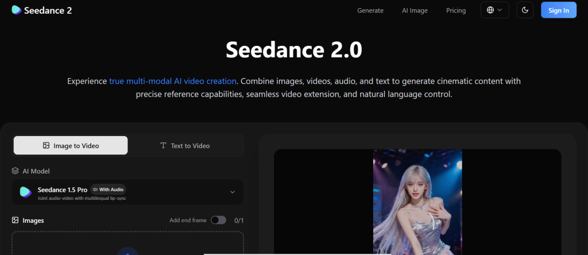Open the Pricing nav link
This screenshot has width=588, height=255.
455,10
